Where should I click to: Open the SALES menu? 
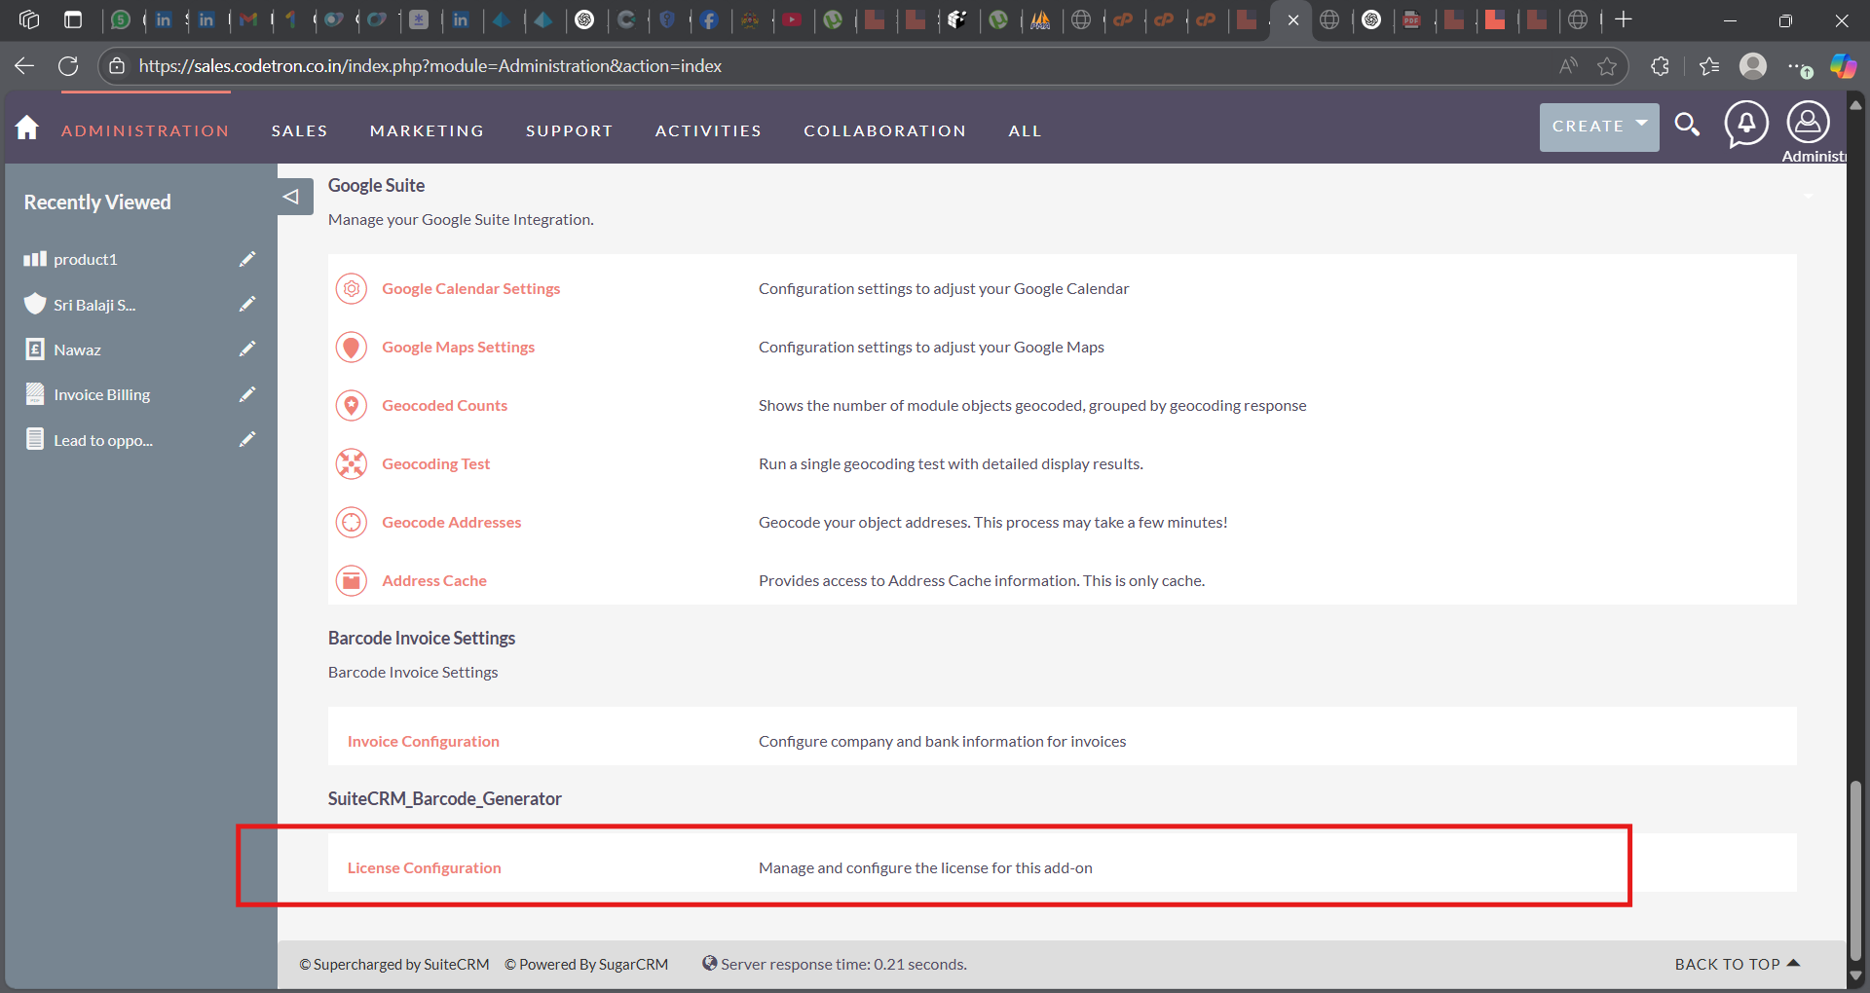299,130
